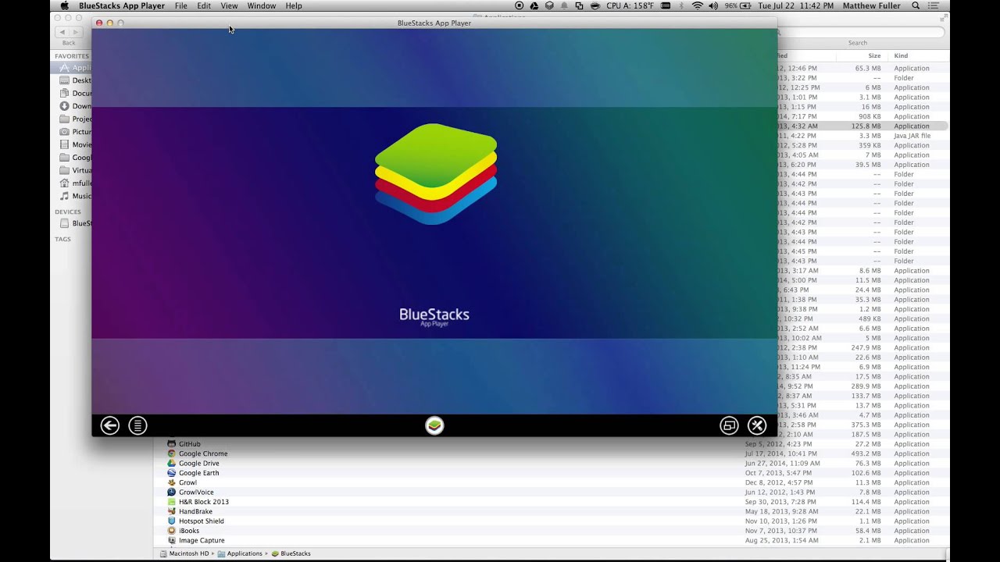Click the notification bell menu bar icon

[564, 5]
